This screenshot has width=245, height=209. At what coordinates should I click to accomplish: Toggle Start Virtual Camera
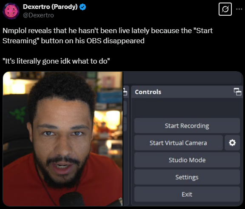tap(179, 143)
